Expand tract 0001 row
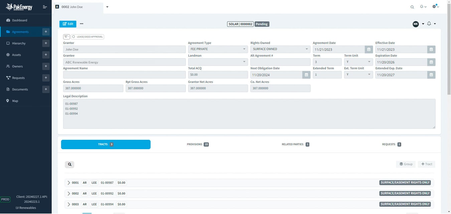 [69, 183]
